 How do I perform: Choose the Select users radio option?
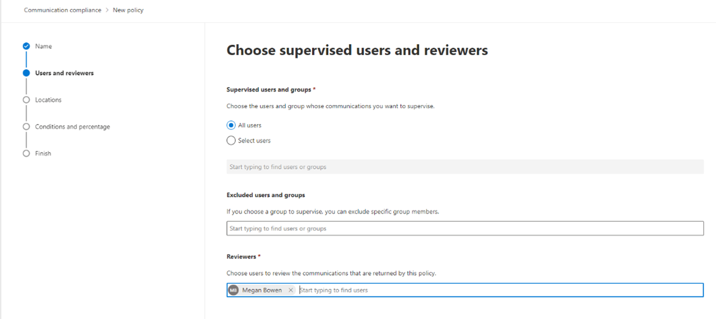[x=231, y=141]
